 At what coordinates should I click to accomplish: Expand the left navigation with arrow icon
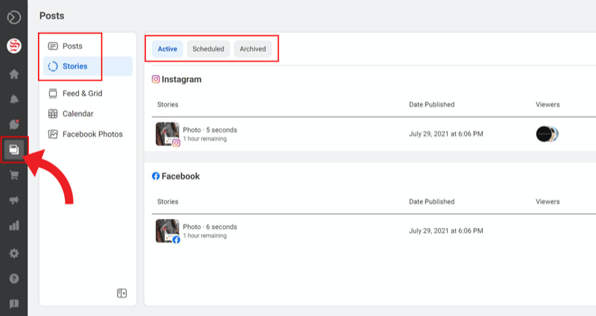13,16
